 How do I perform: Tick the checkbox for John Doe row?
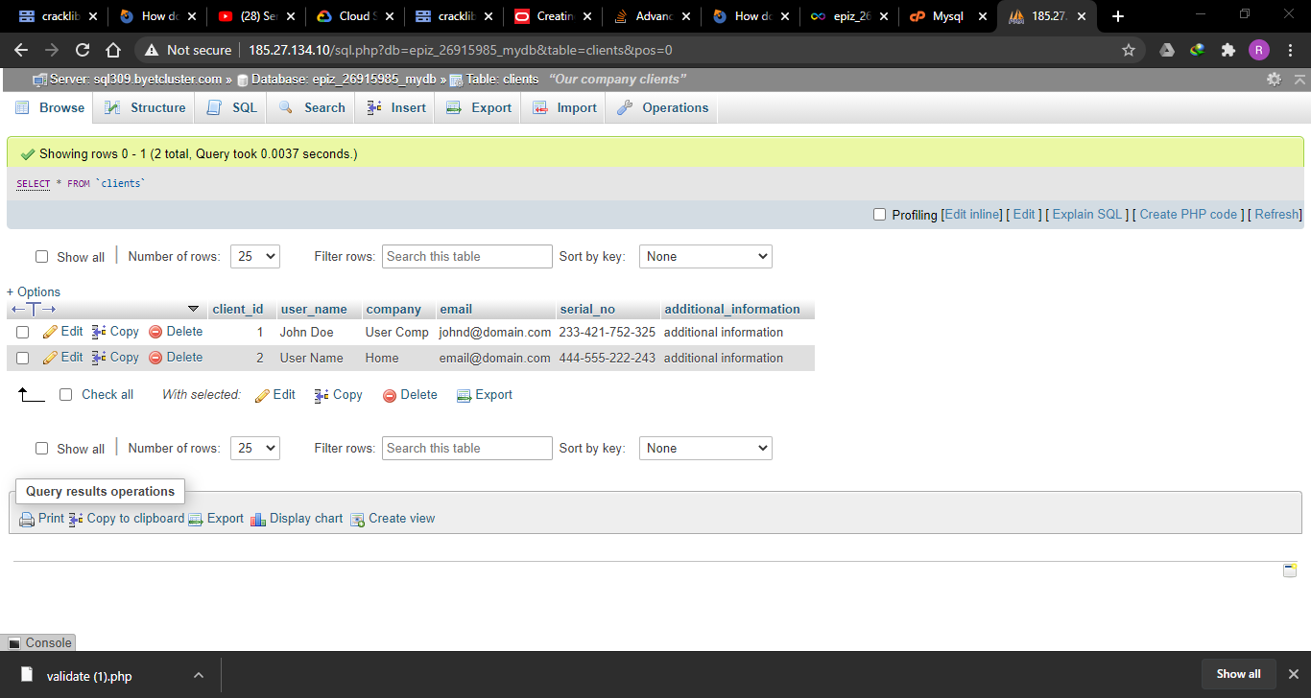coord(23,333)
